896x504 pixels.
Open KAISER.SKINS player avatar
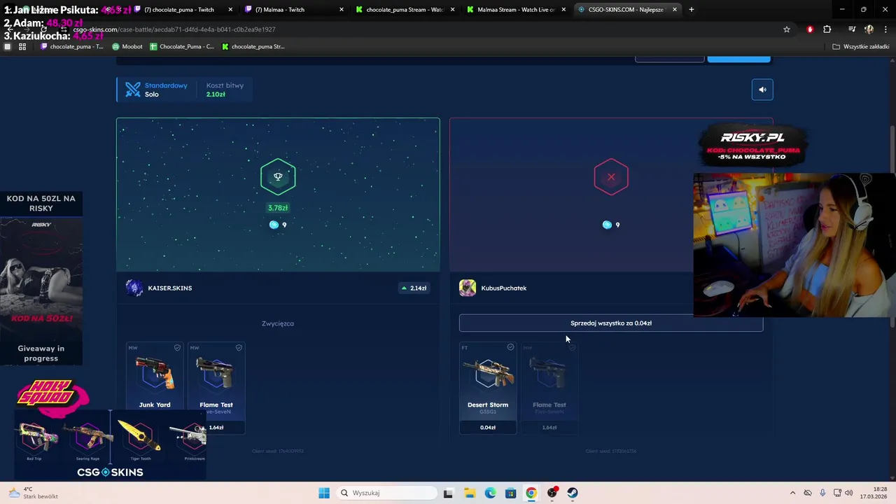134,288
